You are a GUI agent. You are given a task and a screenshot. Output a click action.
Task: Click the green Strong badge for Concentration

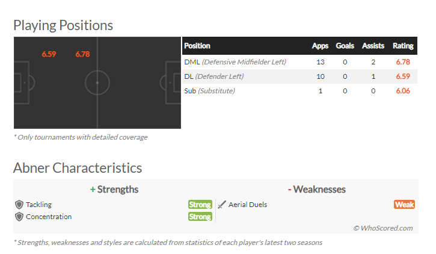tap(200, 217)
